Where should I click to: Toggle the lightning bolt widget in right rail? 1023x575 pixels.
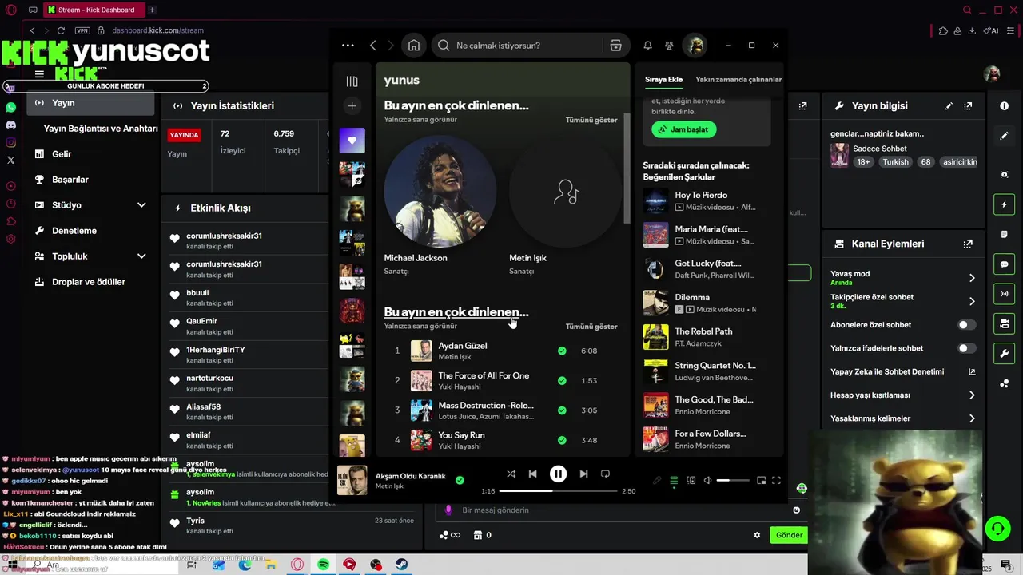1005,204
